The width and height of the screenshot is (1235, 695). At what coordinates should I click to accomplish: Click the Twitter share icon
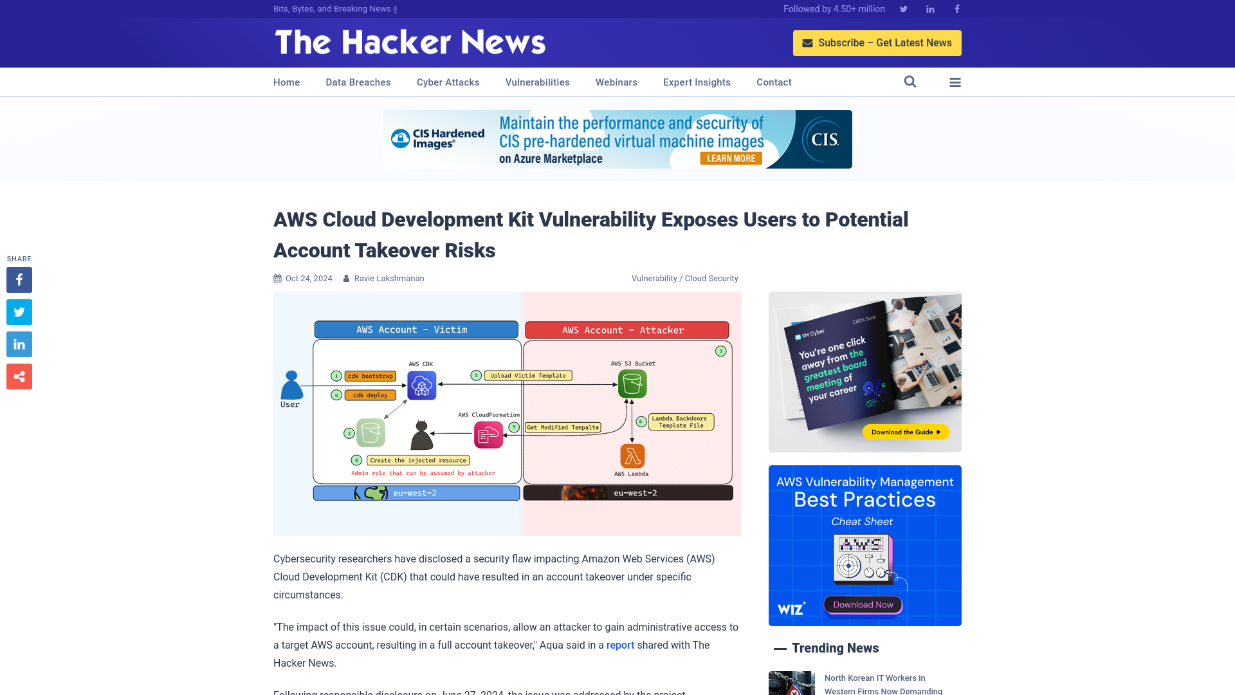point(19,311)
